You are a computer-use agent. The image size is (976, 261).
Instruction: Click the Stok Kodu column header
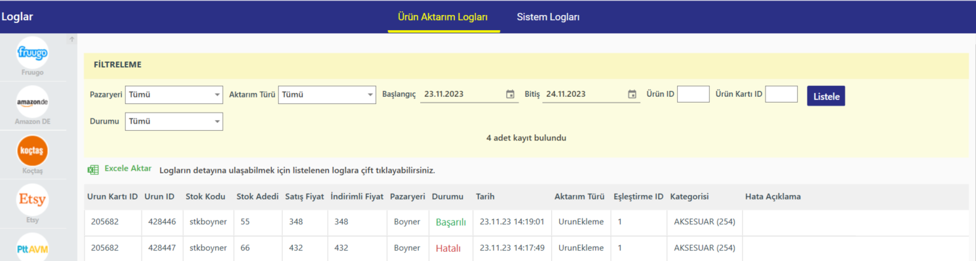[x=206, y=196]
